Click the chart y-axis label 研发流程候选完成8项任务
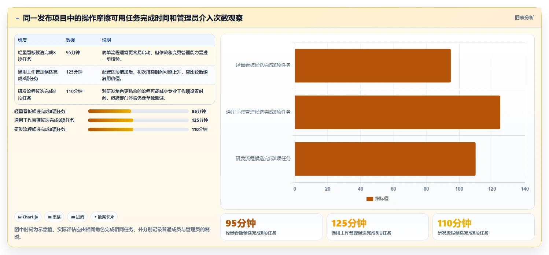Viewport: 549px width, 255px height. (x=263, y=159)
